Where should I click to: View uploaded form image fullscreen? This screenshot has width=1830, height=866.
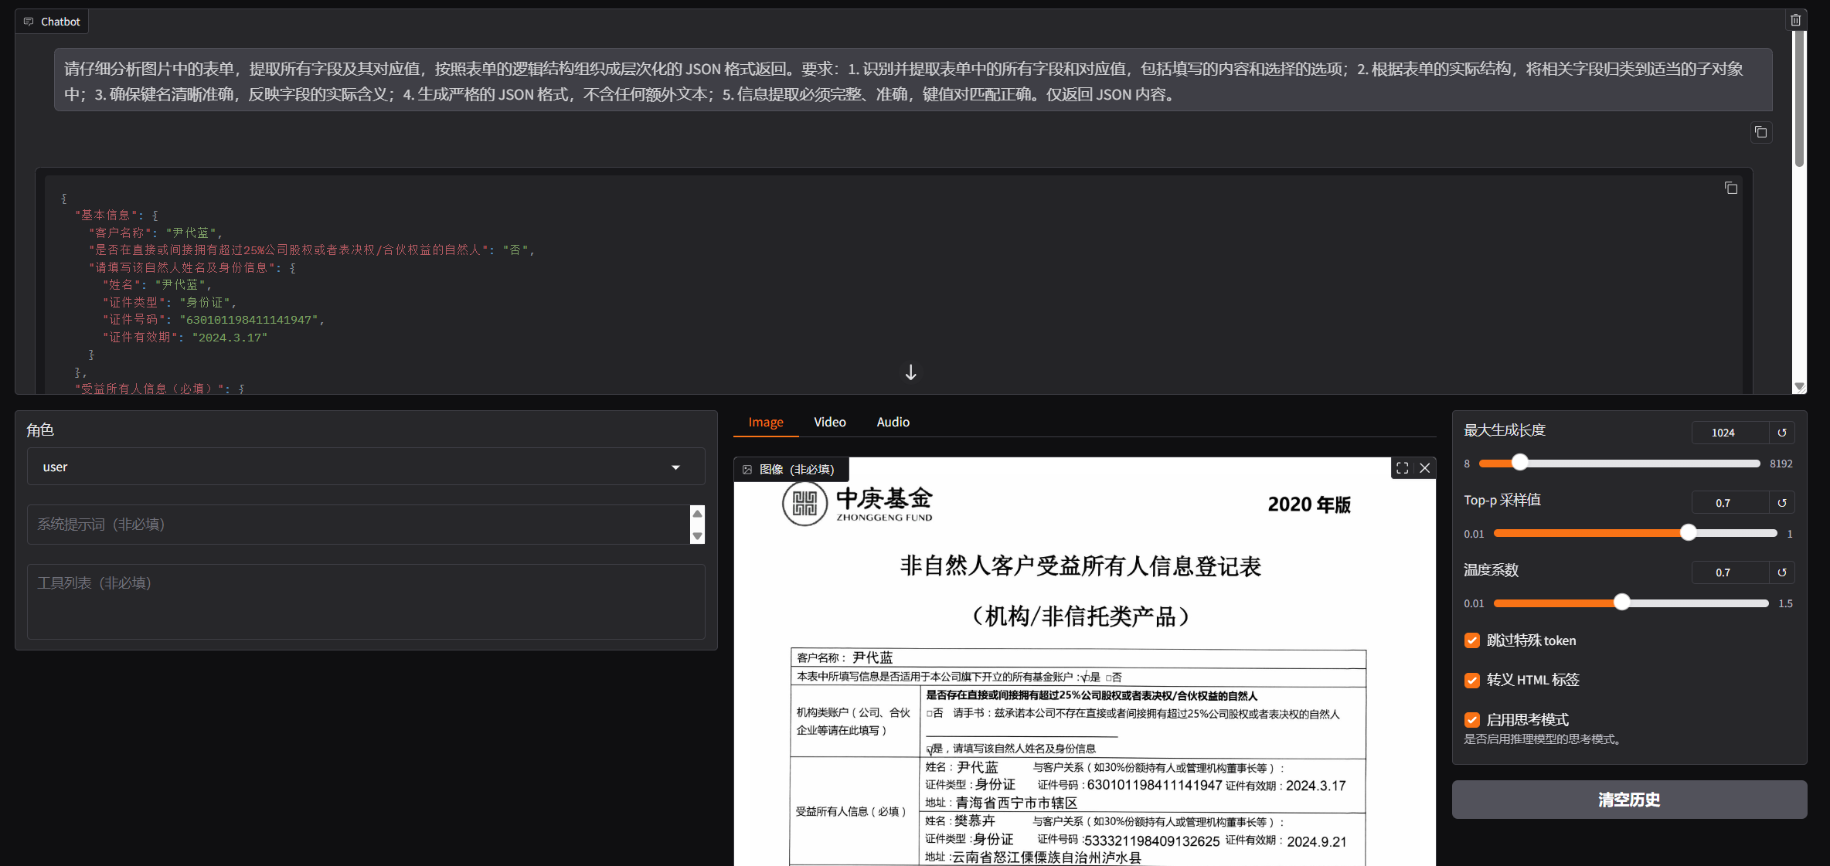click(1402, 468)
